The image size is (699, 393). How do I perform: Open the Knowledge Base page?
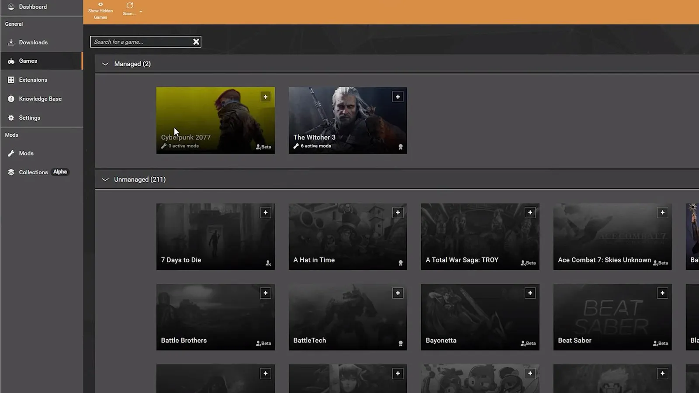(40, 99)
